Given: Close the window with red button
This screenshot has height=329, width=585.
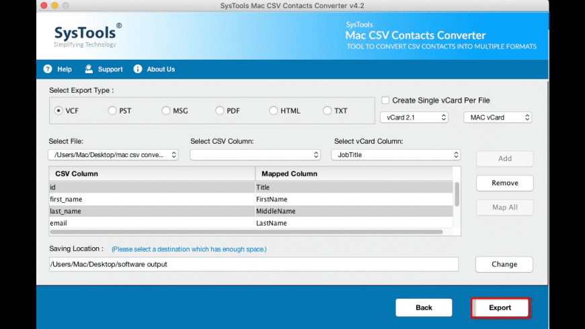Looking at the screenshot, I should click(44, 5).
